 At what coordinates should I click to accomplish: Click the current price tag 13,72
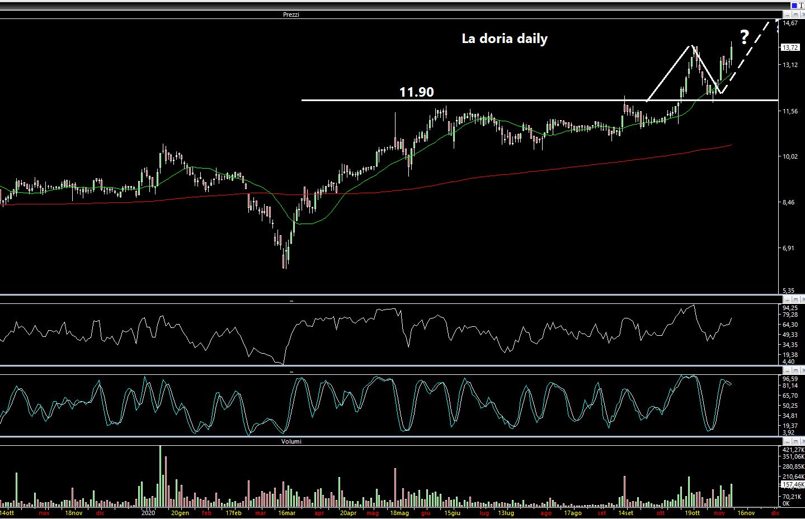[790, 48]
